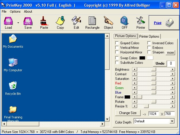Select the Object pointing hand icon
This screenshot has width=180, height=135.
[x=108, y=21]
